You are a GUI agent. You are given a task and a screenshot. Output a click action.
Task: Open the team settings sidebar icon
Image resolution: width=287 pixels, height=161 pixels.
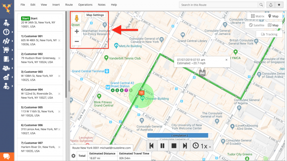6,86
